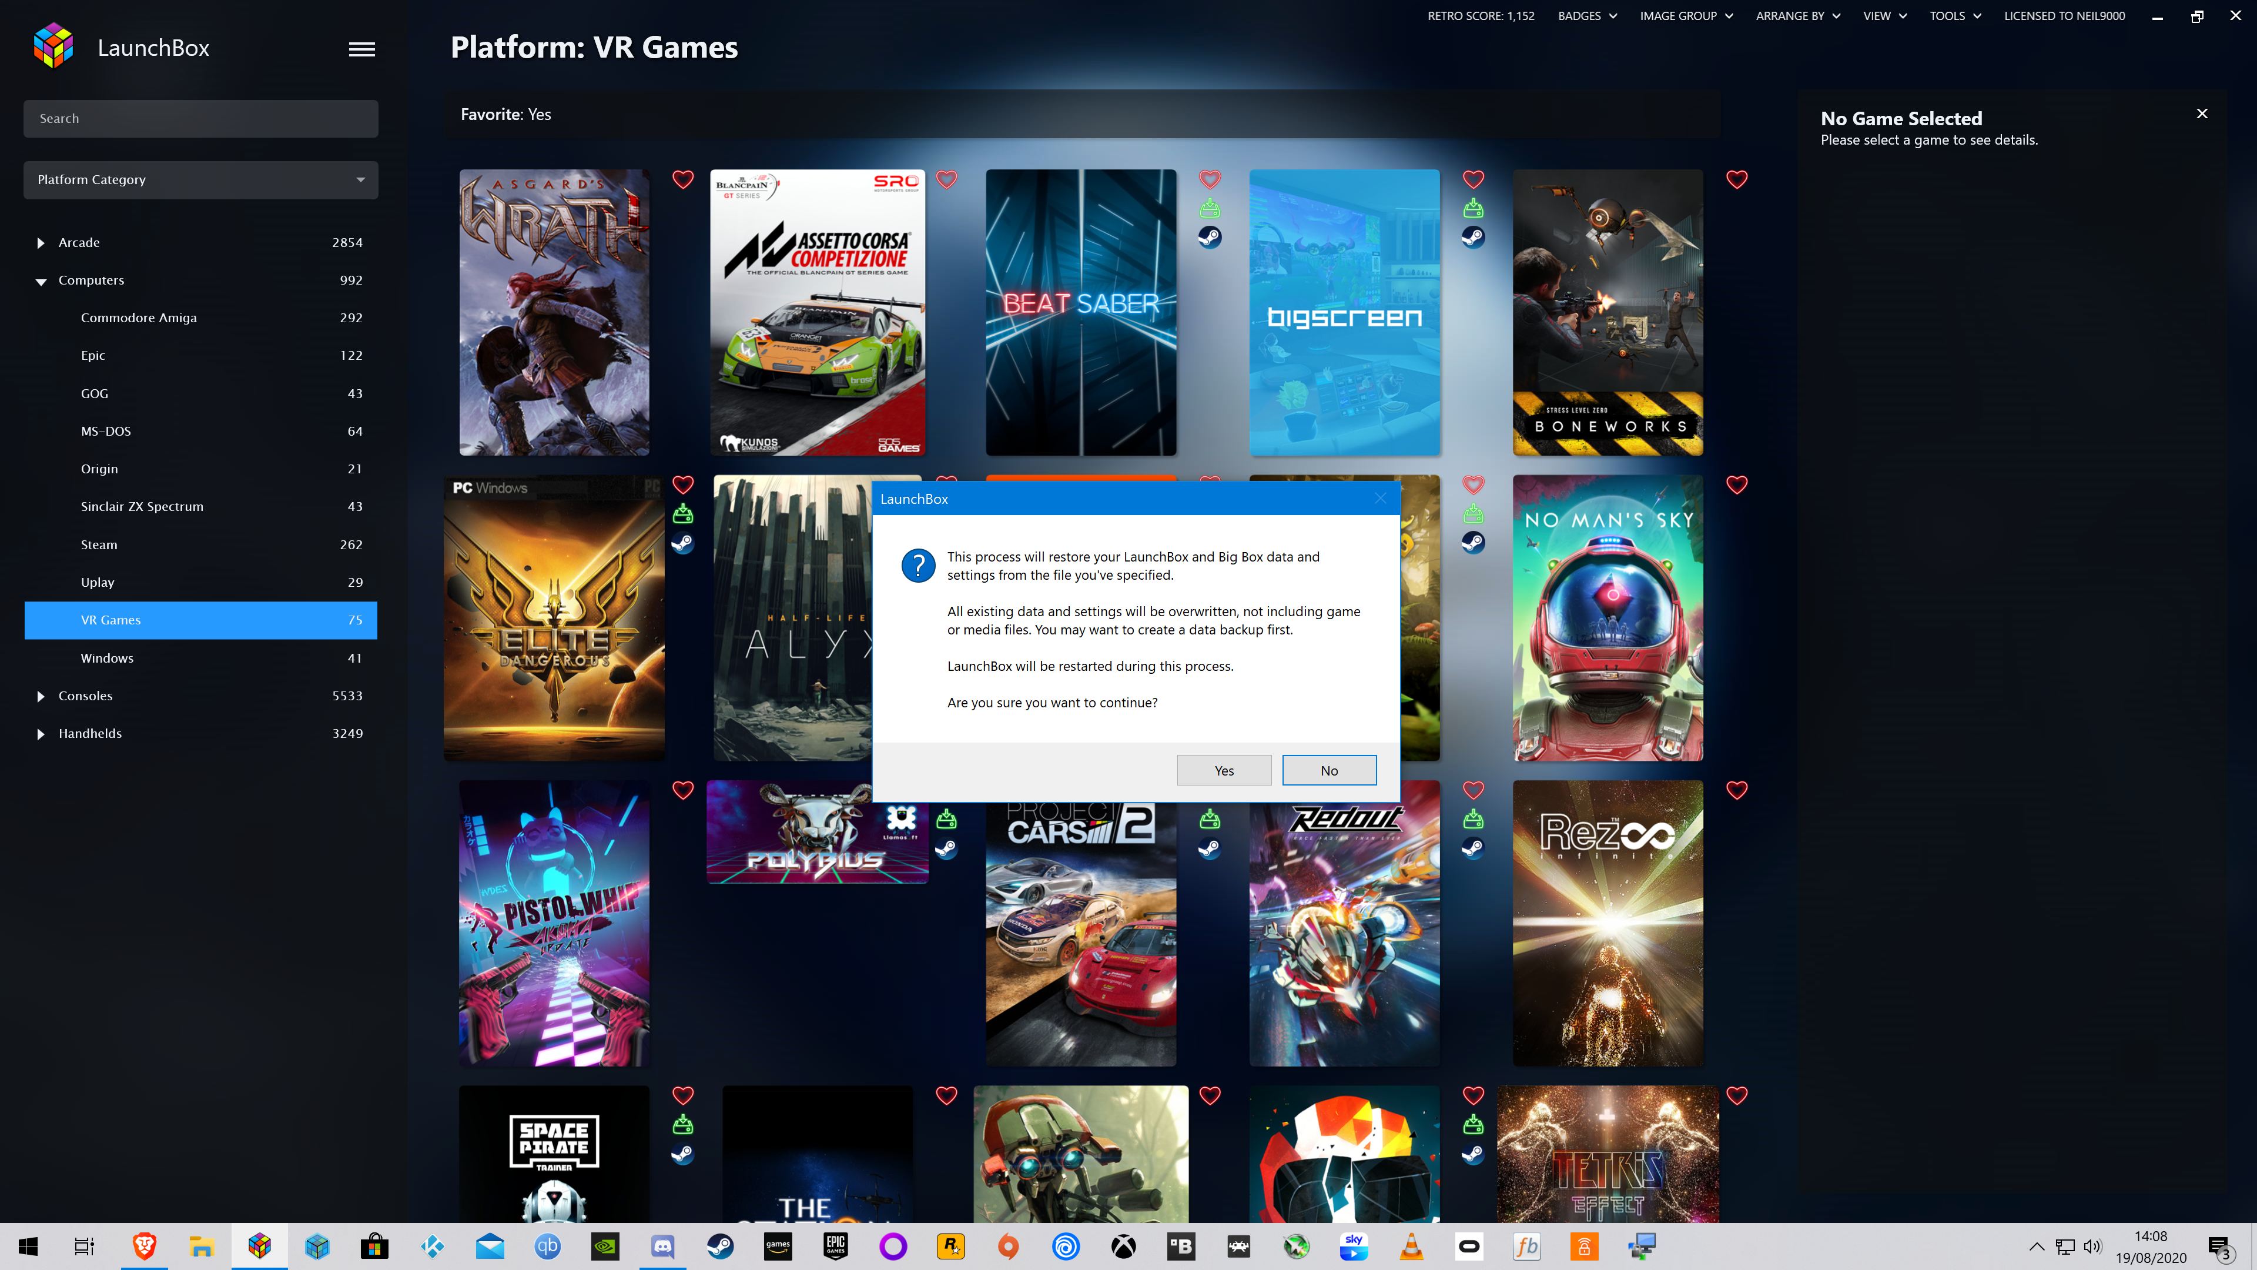
Task: Click Beat Saber's green installed badge
Action: [1210, 209]
